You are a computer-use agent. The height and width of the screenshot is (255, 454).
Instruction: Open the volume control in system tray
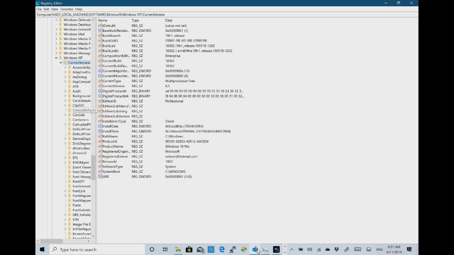pos(310,250)
